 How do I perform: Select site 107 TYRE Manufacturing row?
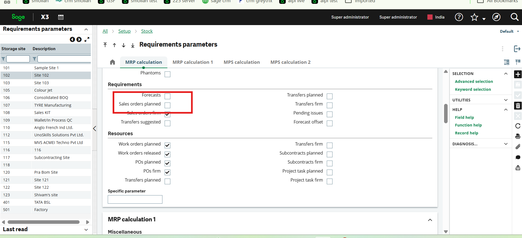tap(46, 105)
